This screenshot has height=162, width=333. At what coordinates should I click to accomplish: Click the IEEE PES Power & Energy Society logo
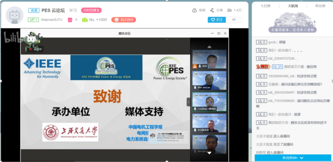pos(170,68)
